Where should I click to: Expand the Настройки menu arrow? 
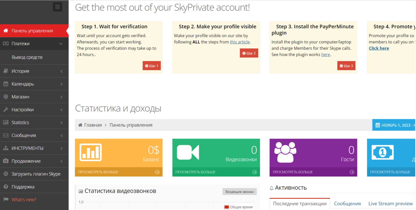point(61,110)
